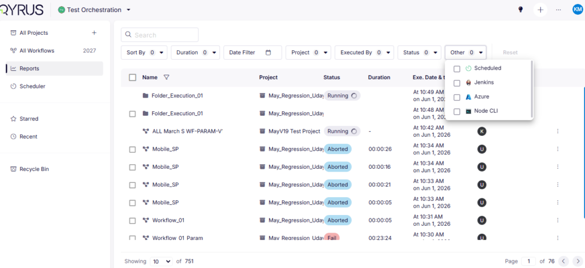The height and width of the screenshot is (268, 585).
Task: Click MayV19 Test Project link
Action: [294, 131]
